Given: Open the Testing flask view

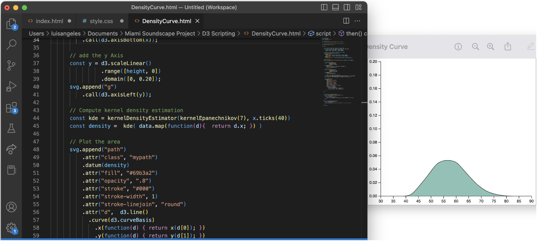Looking at the screenshot, I should coord(11,129).
